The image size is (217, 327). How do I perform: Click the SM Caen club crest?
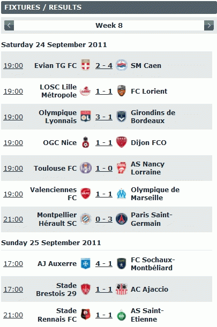122,65
